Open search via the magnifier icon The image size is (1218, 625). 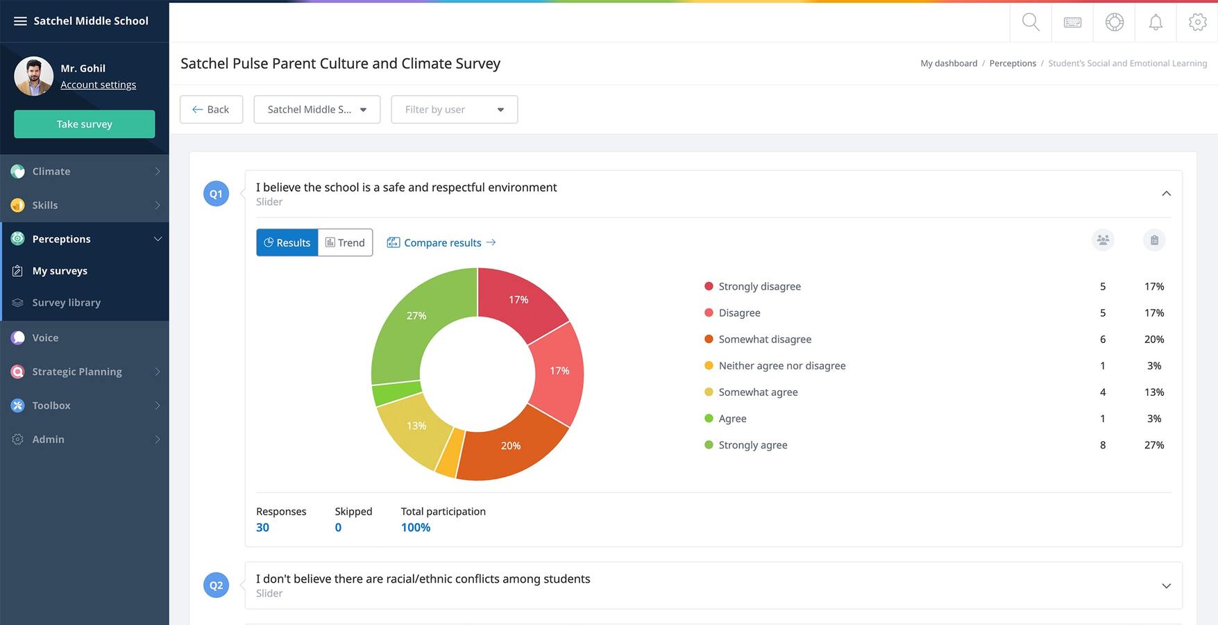coord(1031,22)
